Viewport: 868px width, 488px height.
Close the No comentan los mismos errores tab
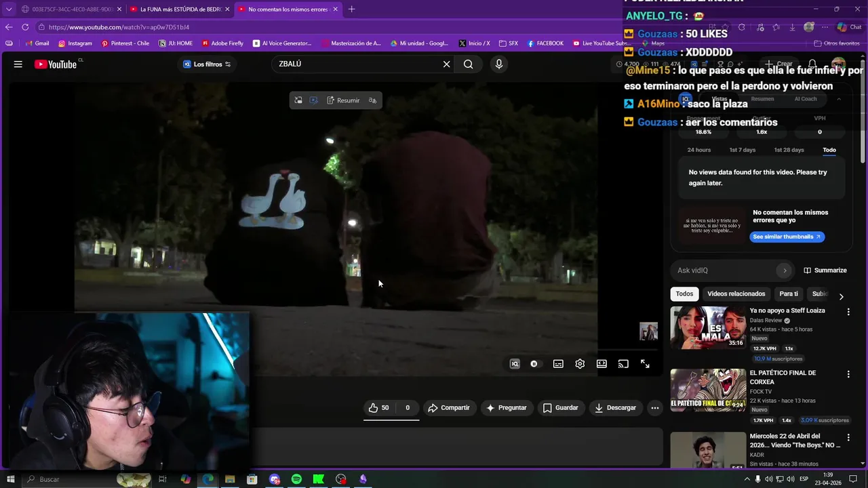(x=335, y=9)
